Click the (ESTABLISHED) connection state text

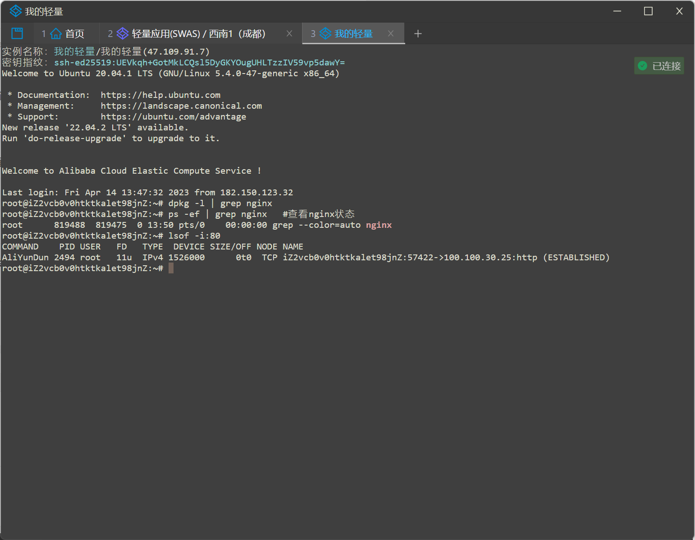pos(576,257)
